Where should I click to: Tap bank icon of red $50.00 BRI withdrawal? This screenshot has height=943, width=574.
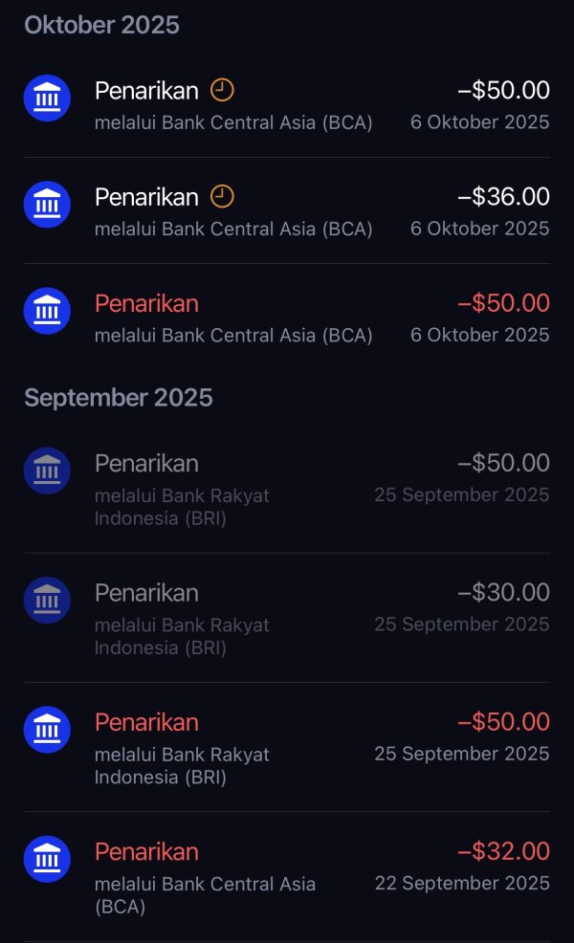coord(47,729)
